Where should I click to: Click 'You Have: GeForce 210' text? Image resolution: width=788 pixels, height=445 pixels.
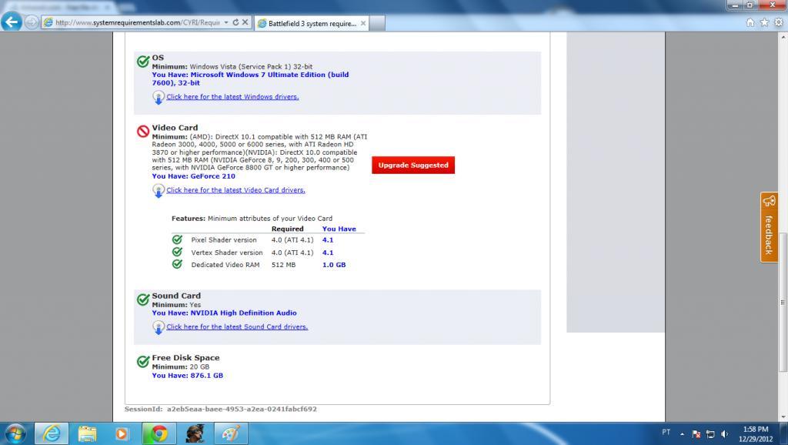tap(193, 176)
